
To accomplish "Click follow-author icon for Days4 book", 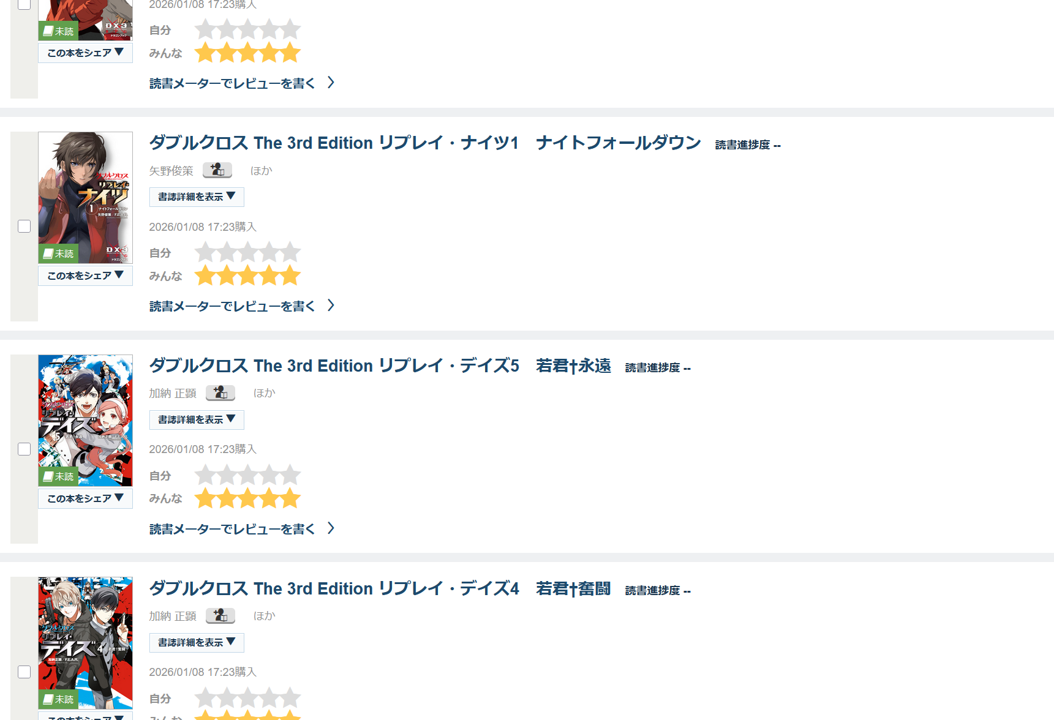I will tap(220, 616).
